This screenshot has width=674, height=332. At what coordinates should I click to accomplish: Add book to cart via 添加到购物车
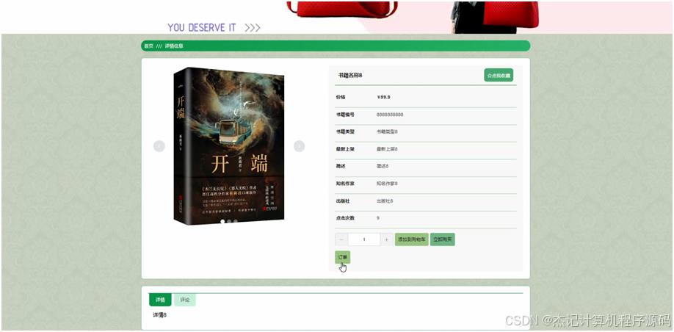(412, 239)
